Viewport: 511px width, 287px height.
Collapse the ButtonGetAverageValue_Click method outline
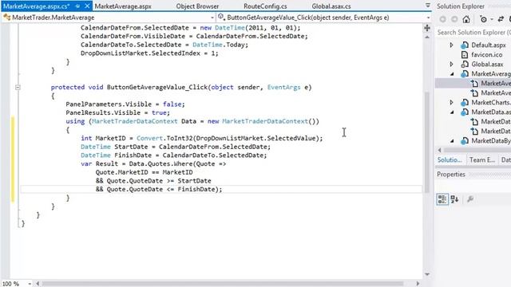click(18, 87)
